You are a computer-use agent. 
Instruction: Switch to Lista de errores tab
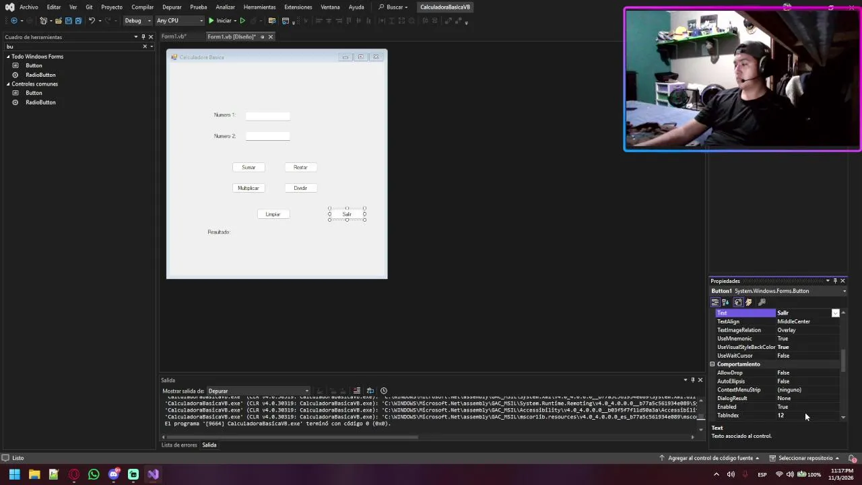(179, 445)
